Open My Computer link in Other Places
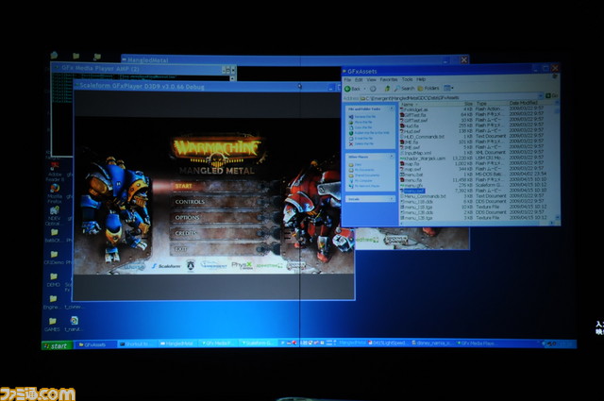604x401 pixels. [x=361, y=180]
